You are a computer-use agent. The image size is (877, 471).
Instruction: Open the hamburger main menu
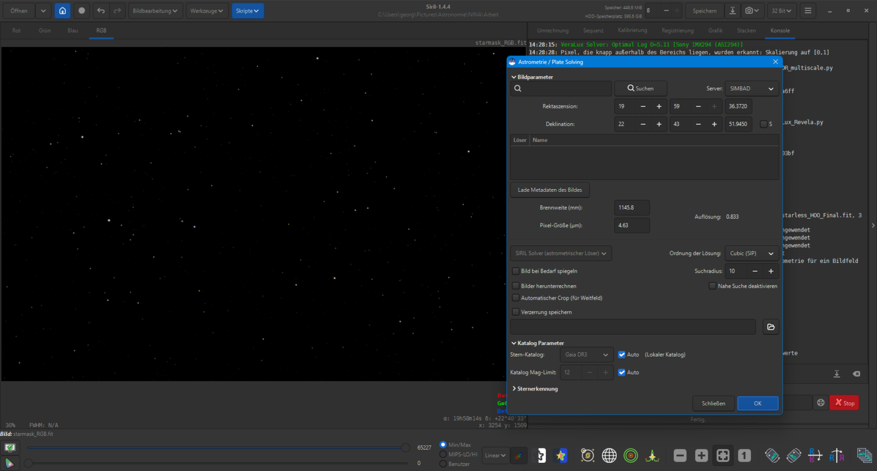808,11
